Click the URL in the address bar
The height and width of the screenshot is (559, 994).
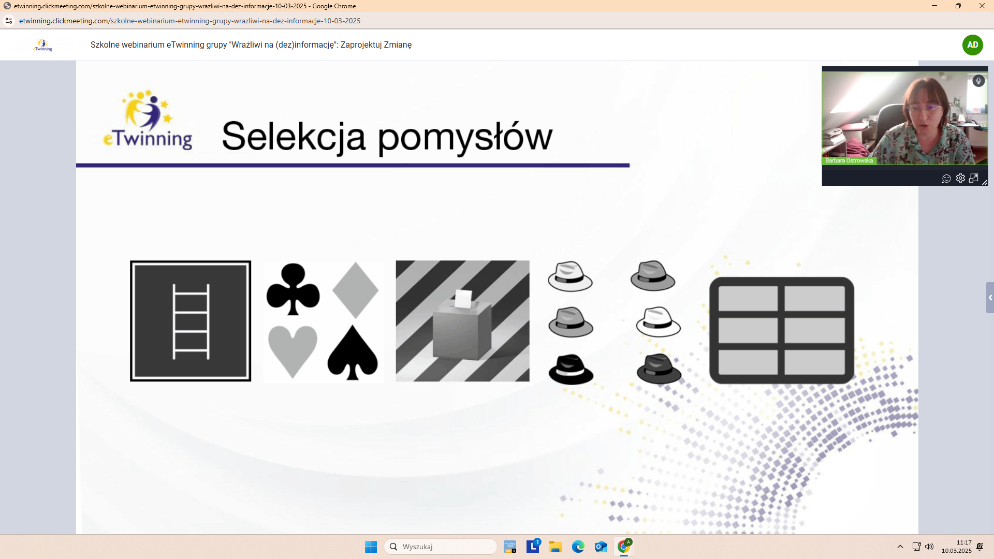tap(189, 21)
